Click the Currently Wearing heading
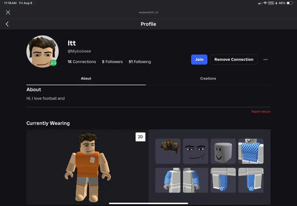This screenshot has width=297, height=206. point(48,123)
